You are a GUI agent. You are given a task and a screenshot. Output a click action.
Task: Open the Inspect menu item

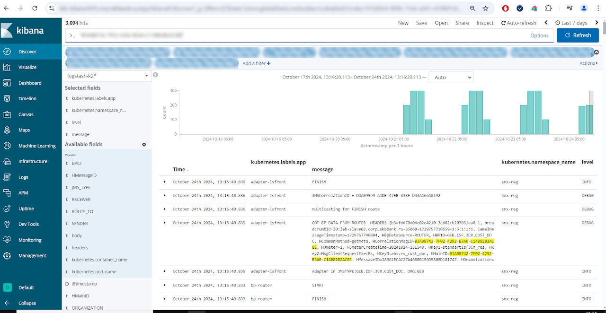click(484, 23)
